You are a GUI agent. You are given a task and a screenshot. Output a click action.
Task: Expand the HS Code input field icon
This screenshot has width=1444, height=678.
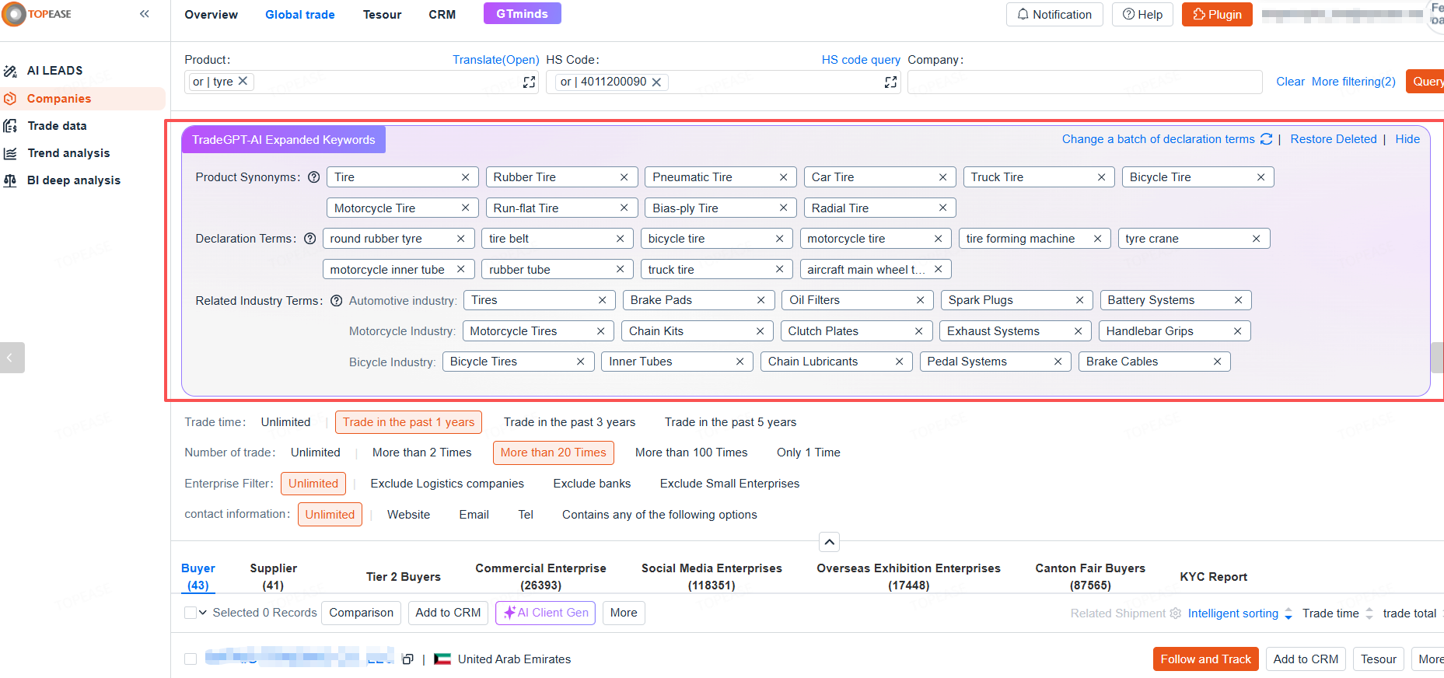point(891,82)
